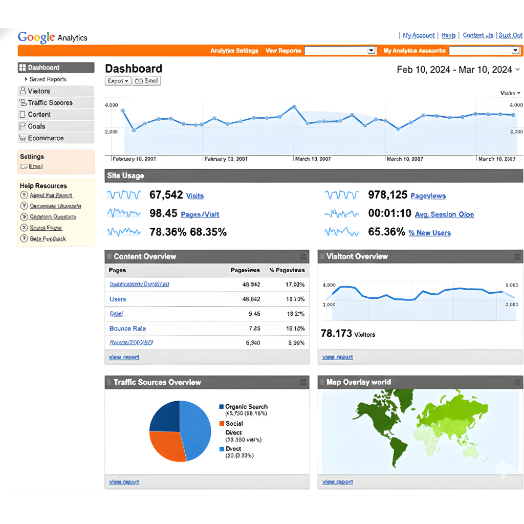Open the Bounce Rate row link
The width and height of the screenshot is (524, 524).
127,329
